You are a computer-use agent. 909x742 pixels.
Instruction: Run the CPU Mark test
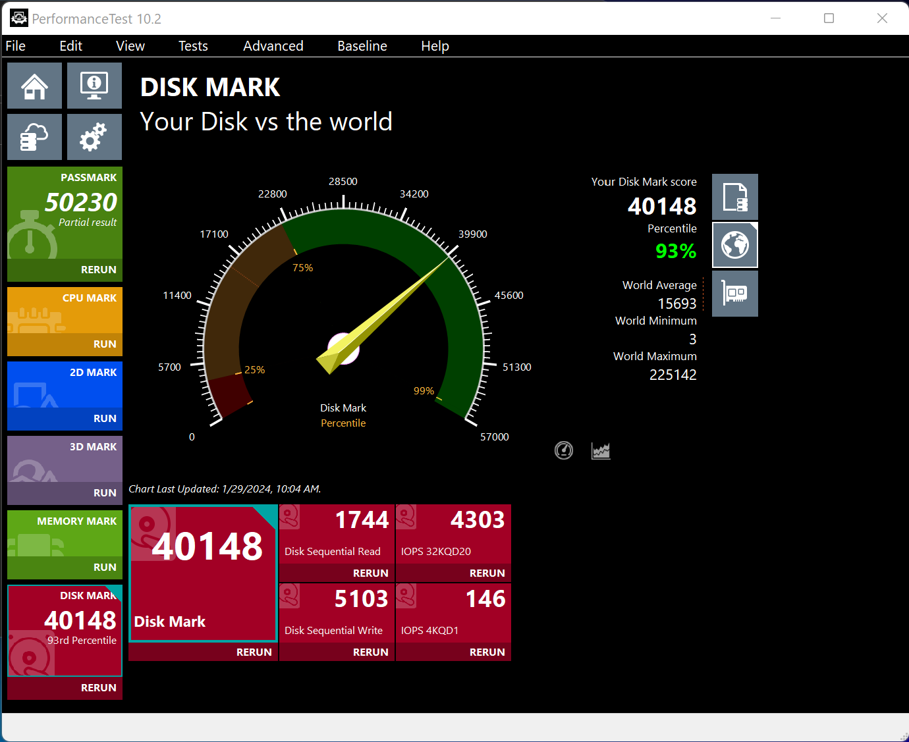tap(105, 344)
